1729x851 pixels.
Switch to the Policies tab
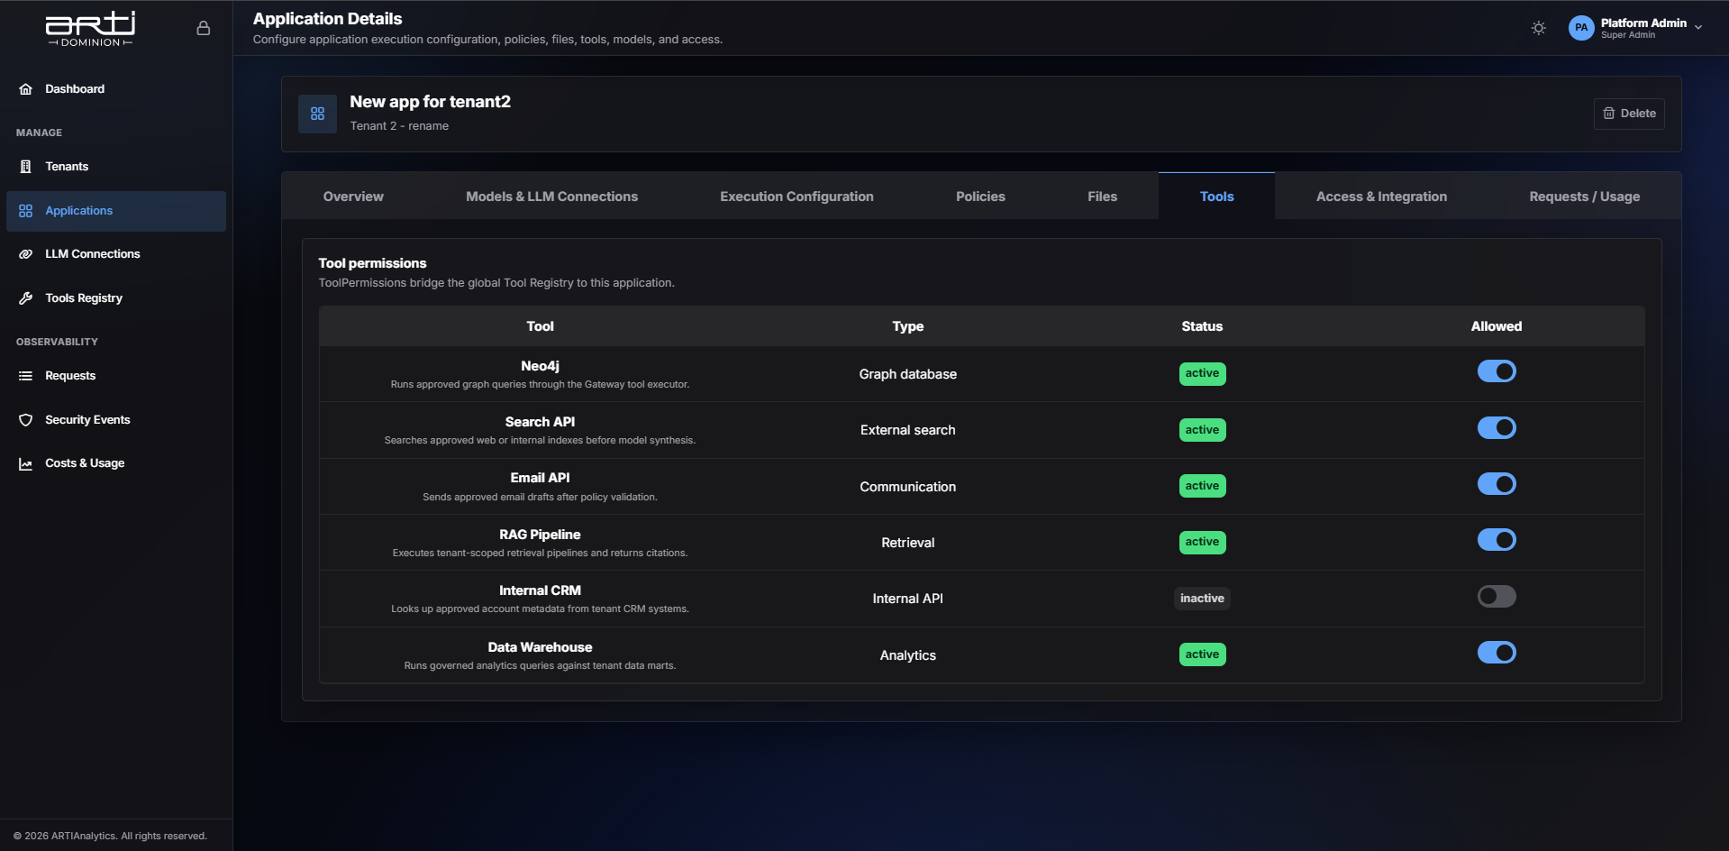(980, 197)
